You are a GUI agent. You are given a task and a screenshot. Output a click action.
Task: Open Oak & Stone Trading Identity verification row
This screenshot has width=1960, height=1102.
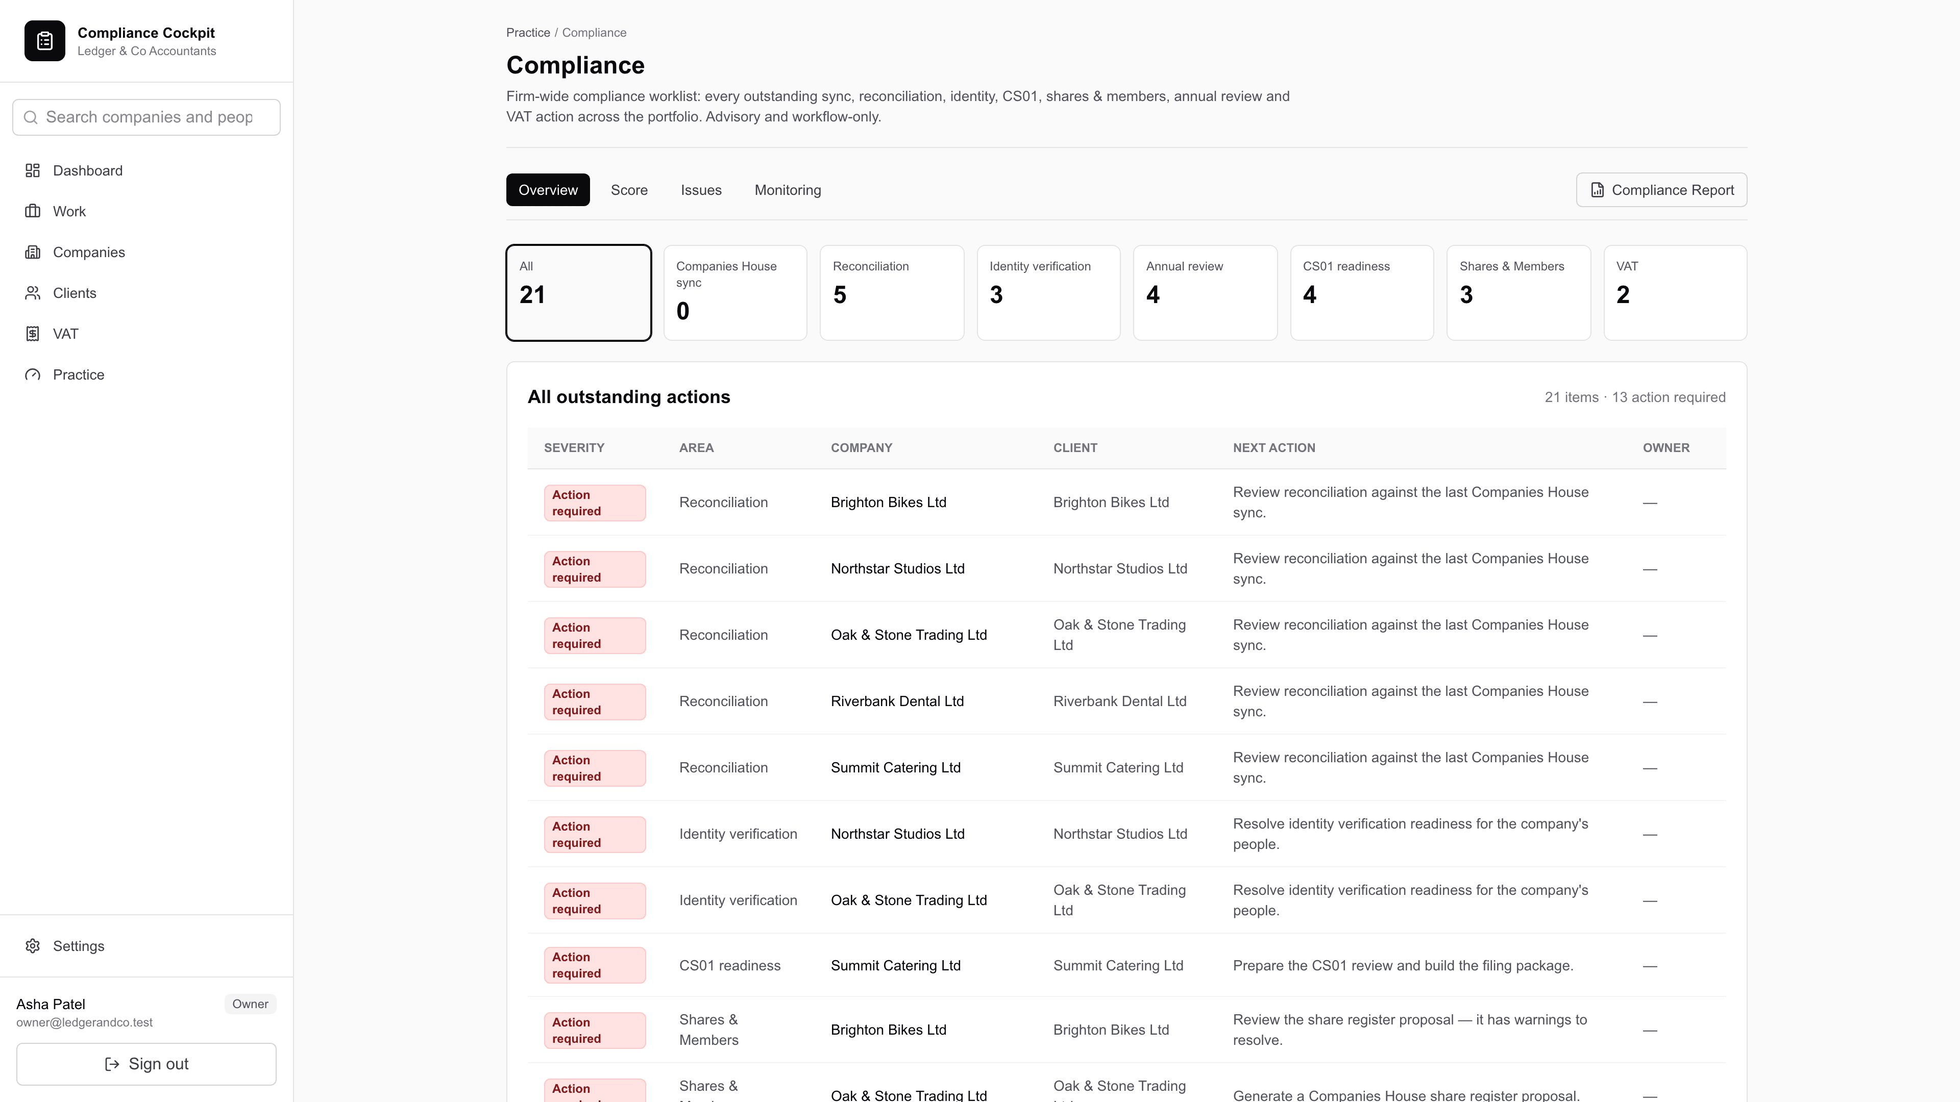point(909,900)
